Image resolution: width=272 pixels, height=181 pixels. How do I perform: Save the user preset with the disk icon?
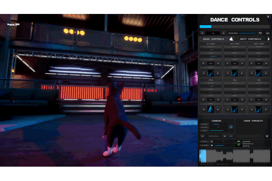[x=267, y=136]
